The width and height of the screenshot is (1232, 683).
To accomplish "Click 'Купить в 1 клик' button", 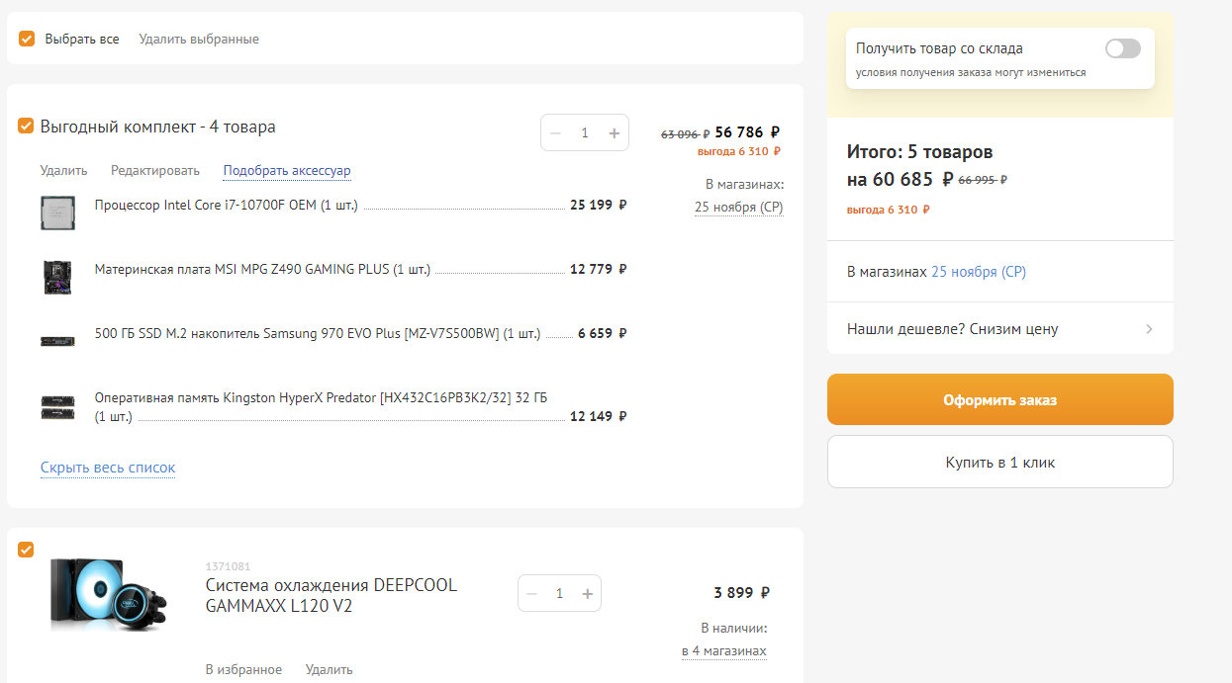I will click(x=999, y=462).
